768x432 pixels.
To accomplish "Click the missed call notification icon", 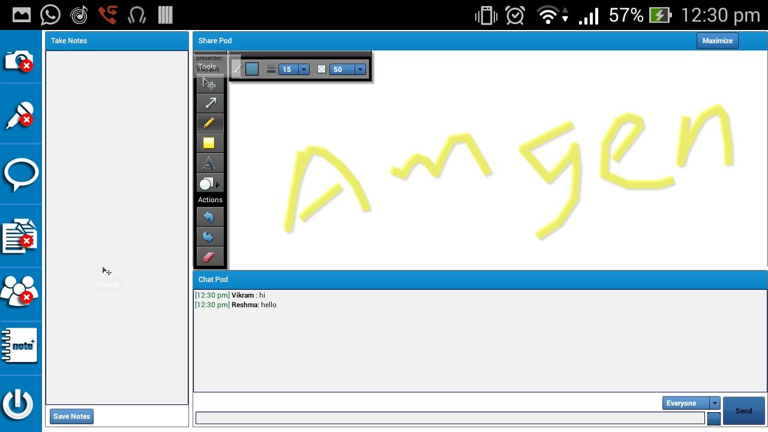I will 108,15.
